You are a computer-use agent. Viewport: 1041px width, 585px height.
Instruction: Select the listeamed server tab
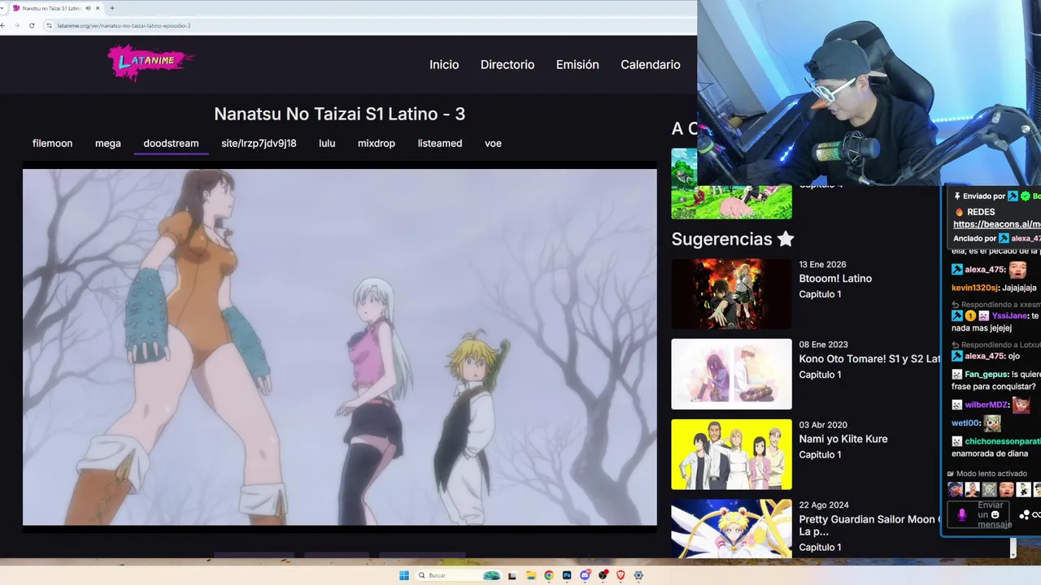pyautogui.click(x=440, y=143)
